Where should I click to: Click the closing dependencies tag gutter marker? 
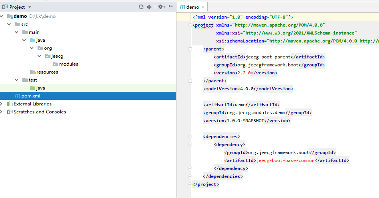tap(190, 176)
